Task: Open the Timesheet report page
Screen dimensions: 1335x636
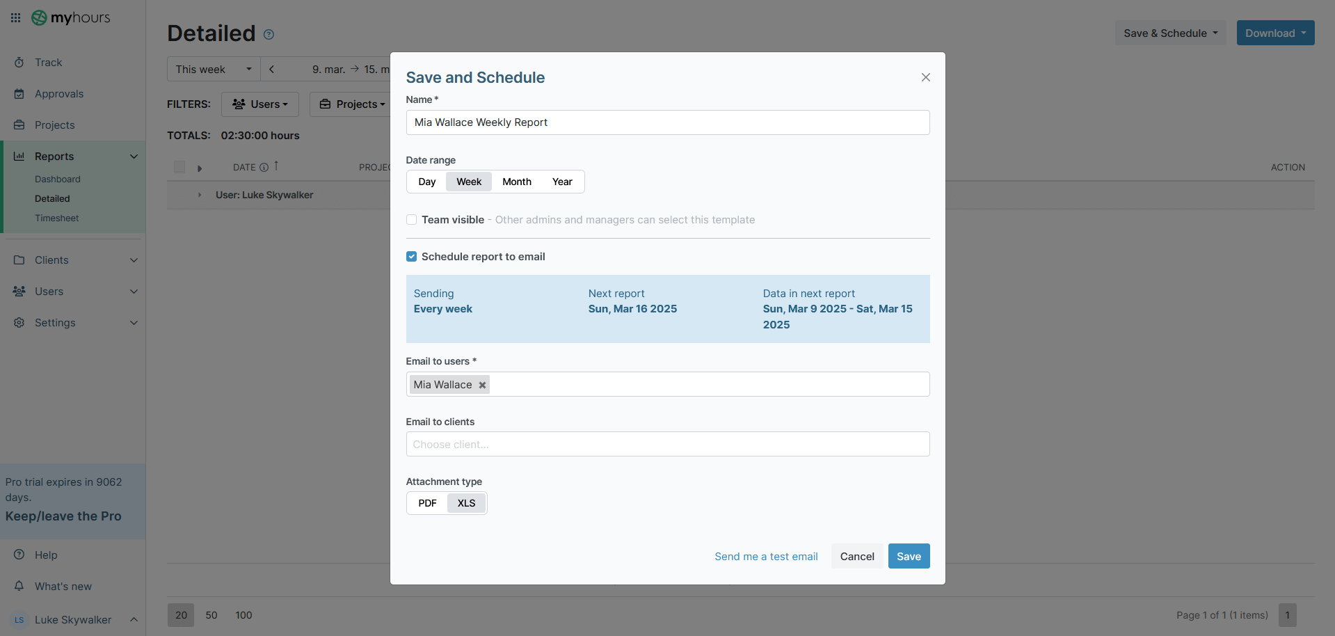Action: coord(56,218)
